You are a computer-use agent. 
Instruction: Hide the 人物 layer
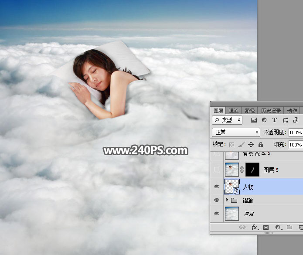[x=217, y=187]
